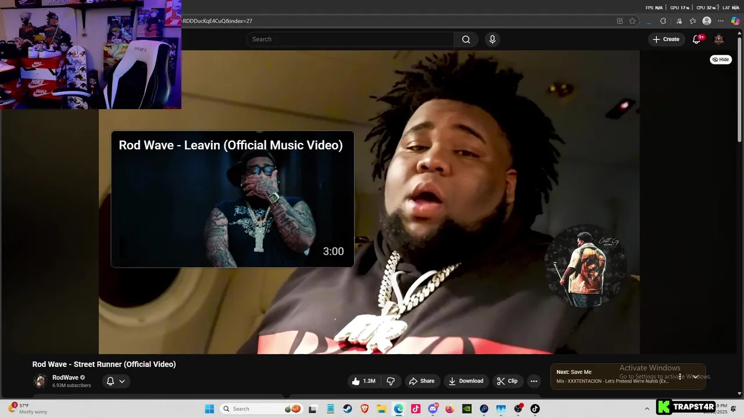Image resolution: width=744 pixels, height=418 pixels.
Task: Click the Create button
Action: [666, 39]
